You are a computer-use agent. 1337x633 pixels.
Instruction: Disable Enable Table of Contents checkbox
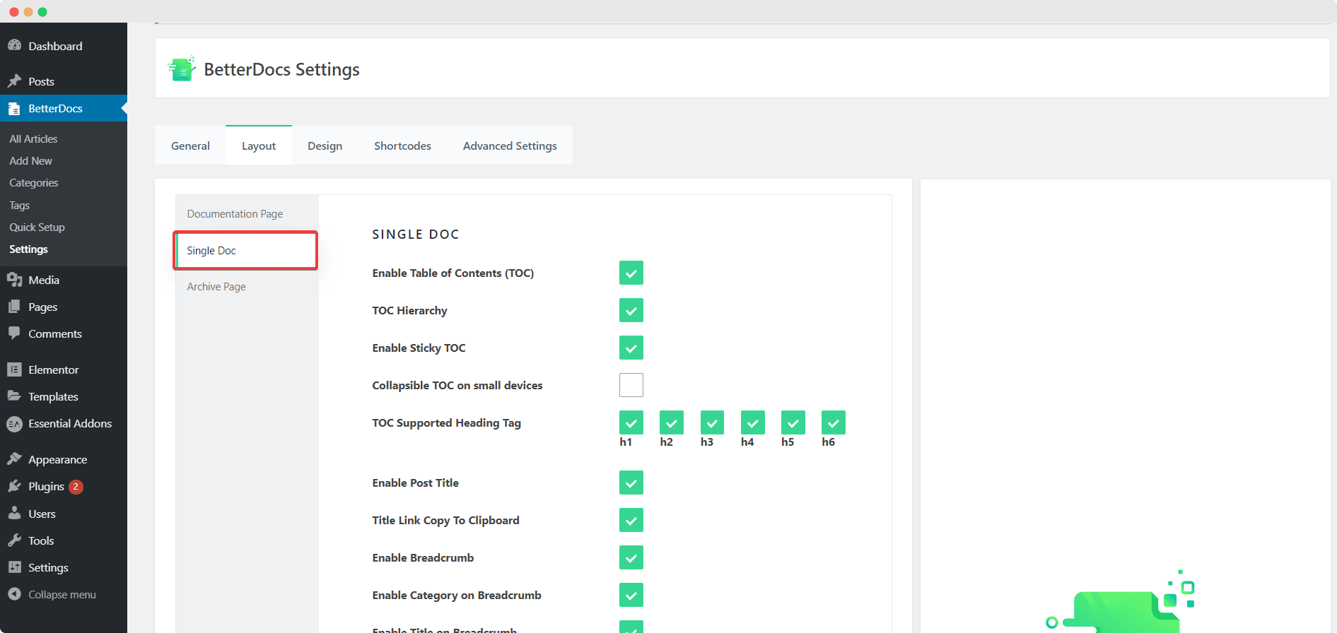point(631,273)
